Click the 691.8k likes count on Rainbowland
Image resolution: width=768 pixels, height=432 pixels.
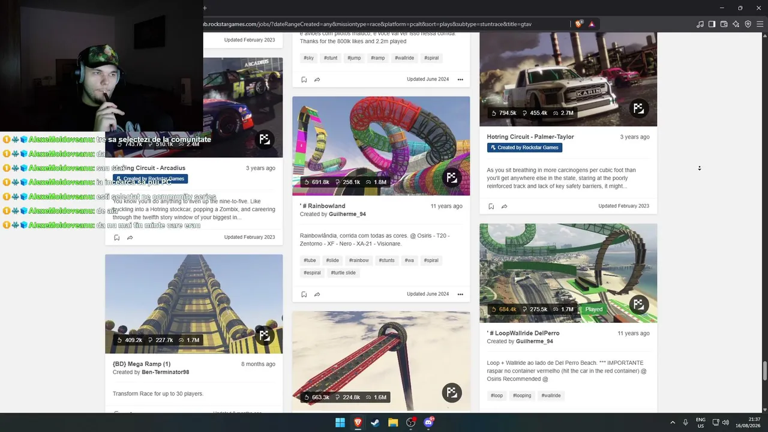pos(317,182)
